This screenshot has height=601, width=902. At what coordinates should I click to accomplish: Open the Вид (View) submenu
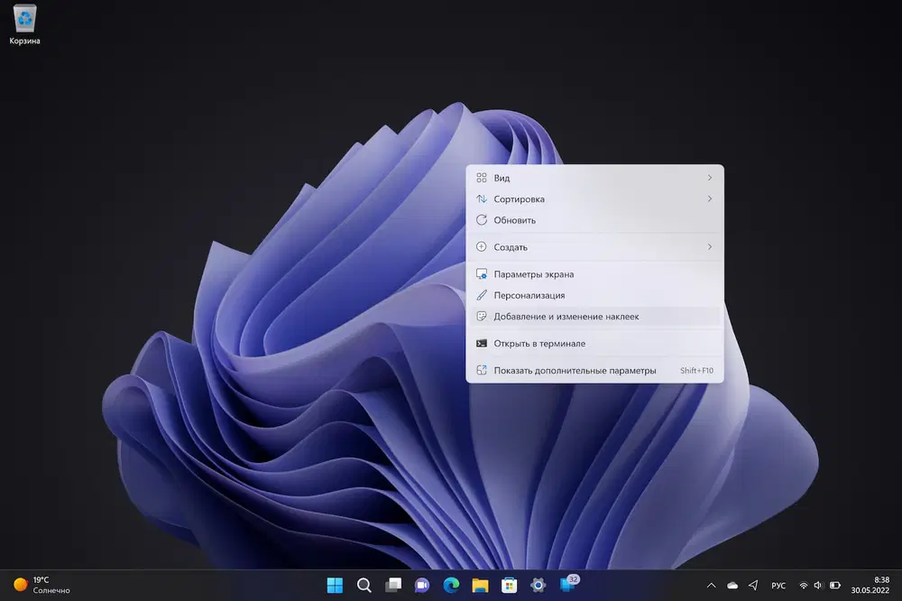[594, 178]
